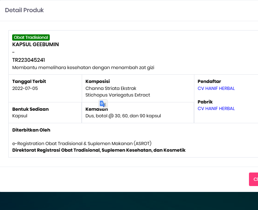Image resolution: width=258 pixels, height=210 pixels.
Task: Select Channa Striata Ekstrak ingredient text
Action: click(111, 88)
